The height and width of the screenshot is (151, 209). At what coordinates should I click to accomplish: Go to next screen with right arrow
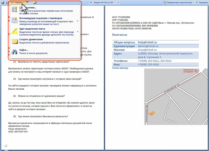pos(119,2)
